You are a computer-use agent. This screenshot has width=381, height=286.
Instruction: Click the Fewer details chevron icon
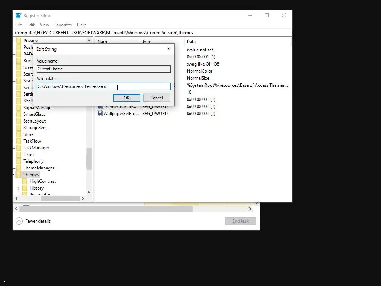[x=19, y=221]
